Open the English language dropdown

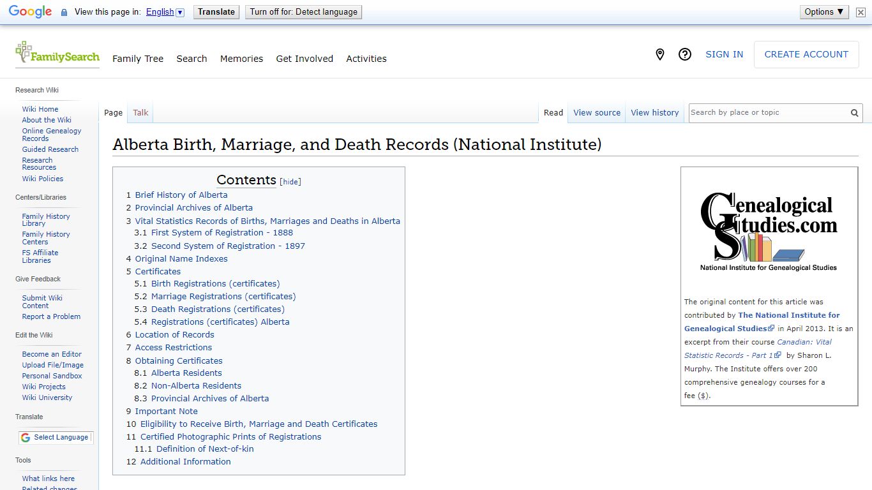(x=165, y=12)
